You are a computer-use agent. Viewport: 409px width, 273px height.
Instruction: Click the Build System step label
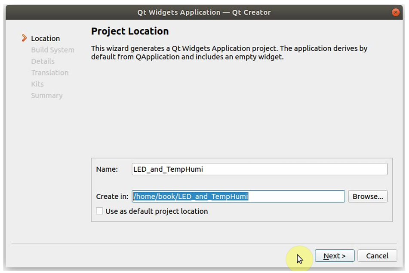(x=53, y=50)
